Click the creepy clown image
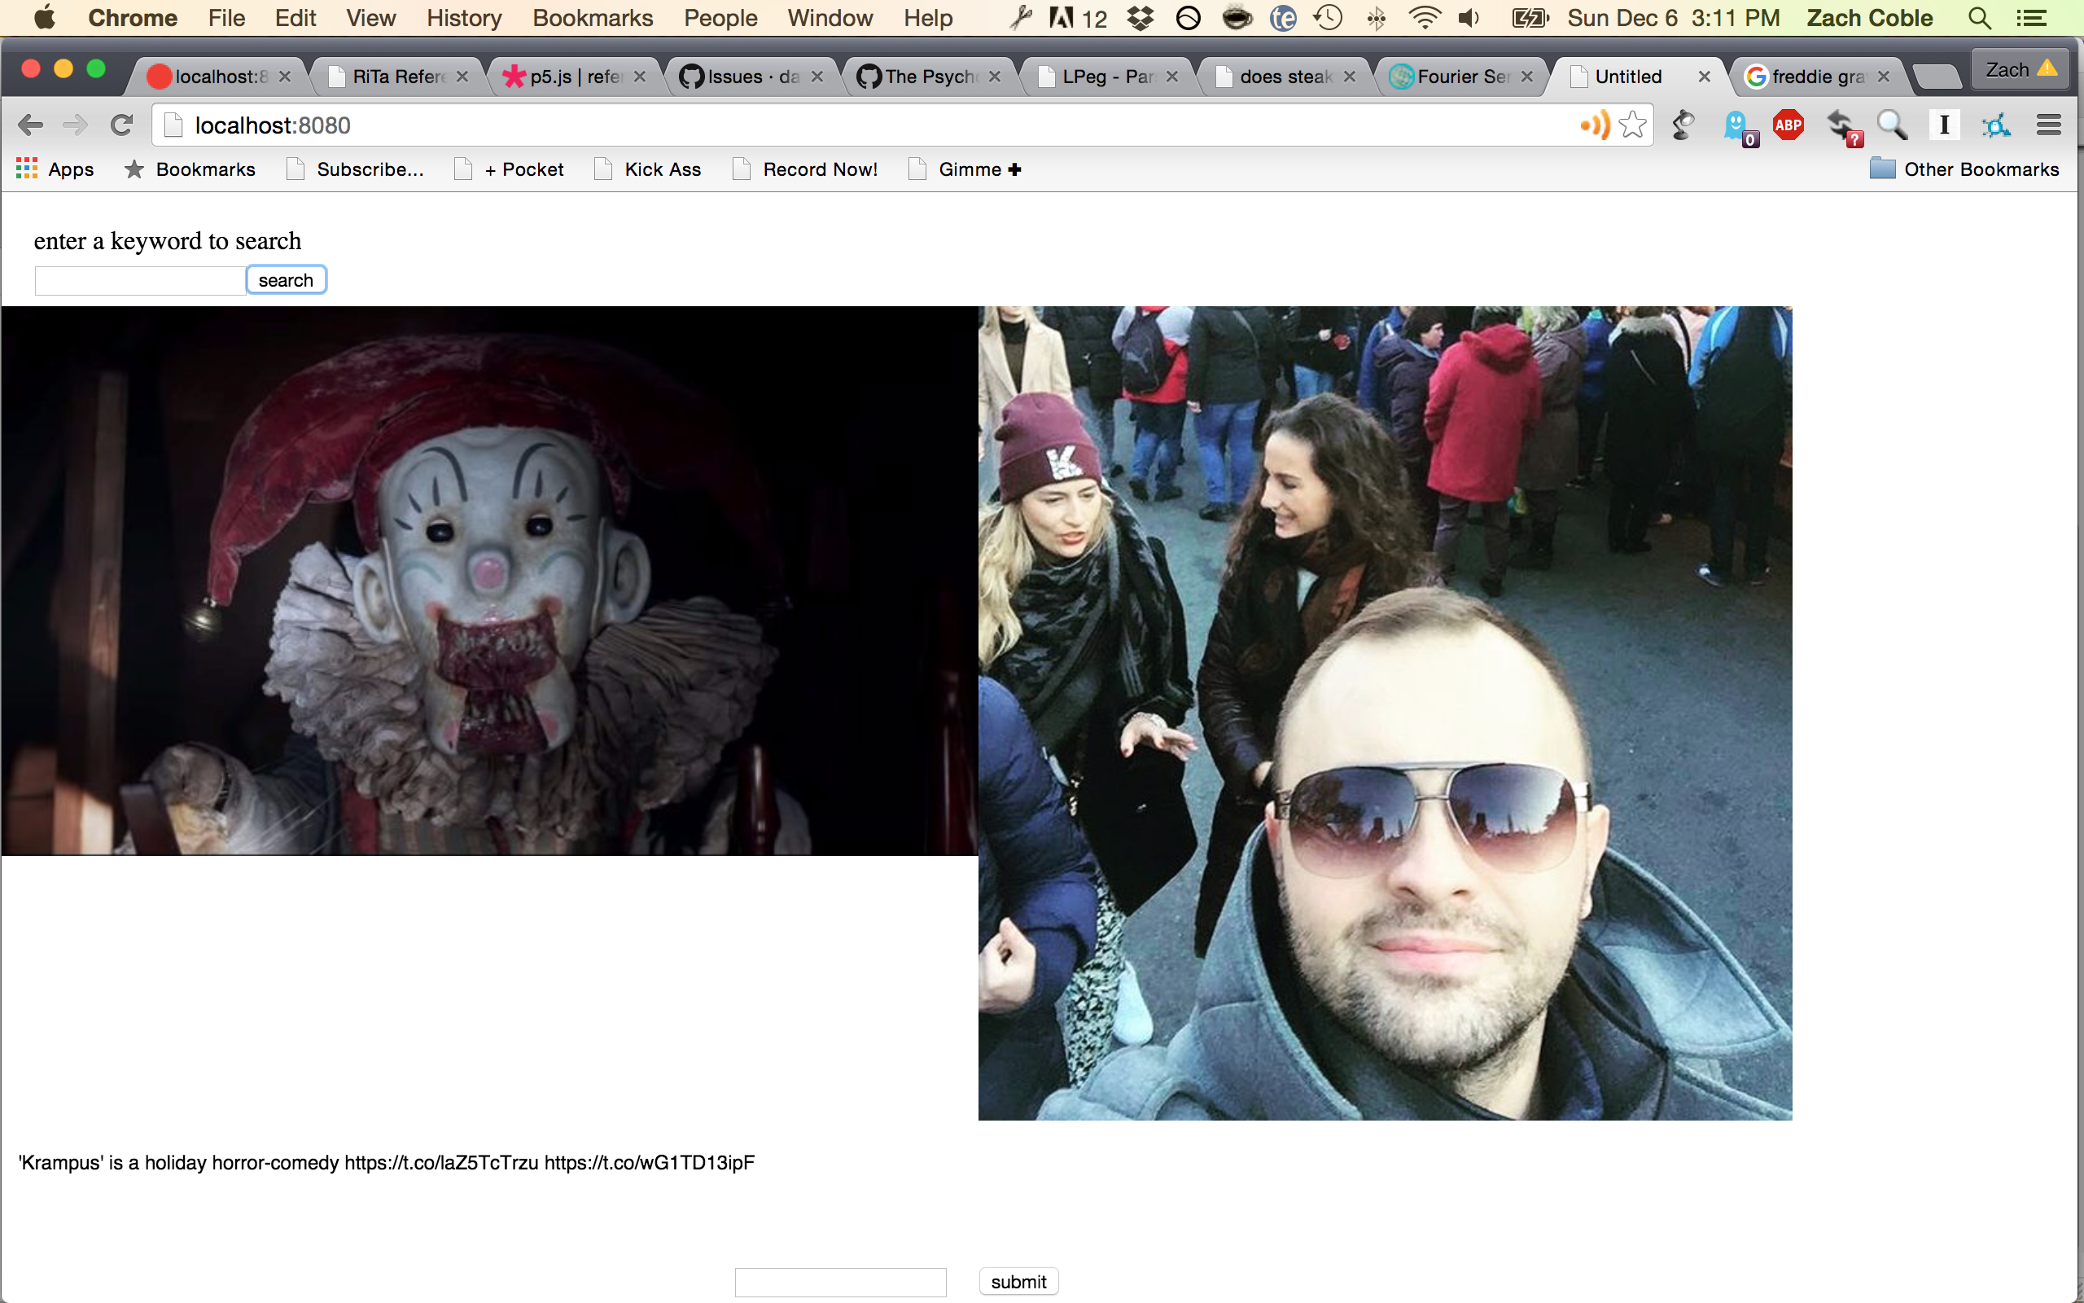This screenshot has height=1303, width=2084. coord(489,581)
